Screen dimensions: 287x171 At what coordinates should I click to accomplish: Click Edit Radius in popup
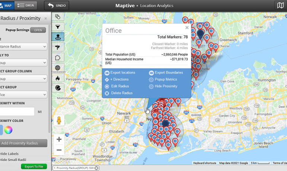[x=120, y=86]
